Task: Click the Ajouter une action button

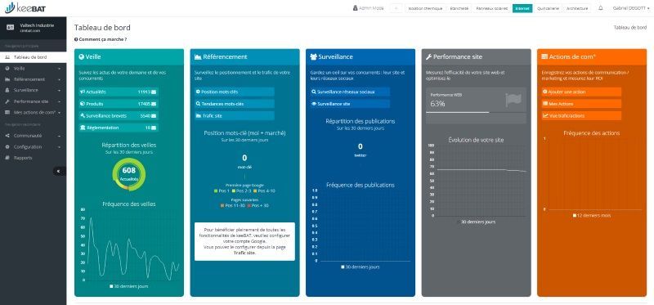Action: tap(581, 92)
